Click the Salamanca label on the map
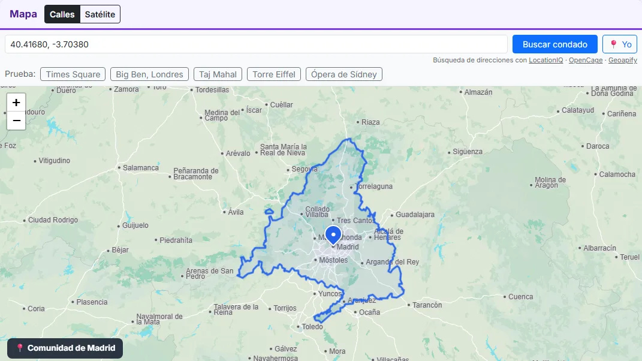 tap(140, 167)
